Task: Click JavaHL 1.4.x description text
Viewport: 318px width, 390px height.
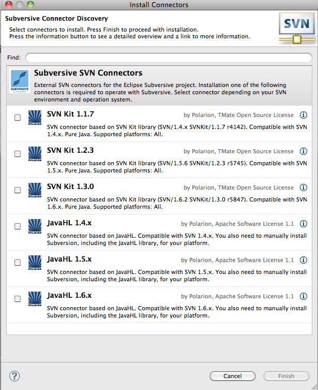Action: (177, 239)
